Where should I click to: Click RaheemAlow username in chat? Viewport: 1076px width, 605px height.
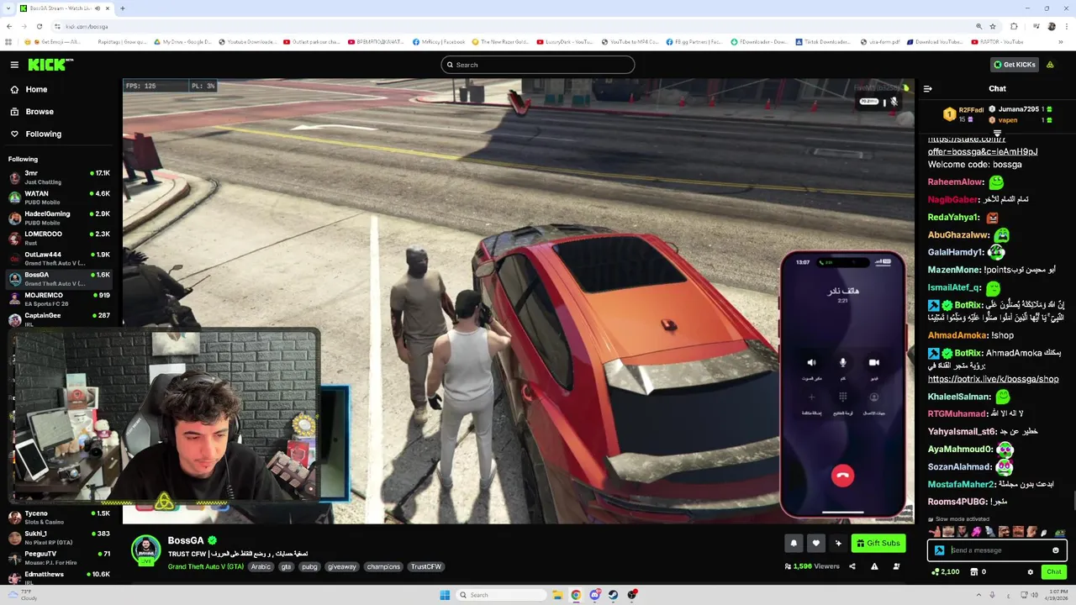click(x=955, y=182)
